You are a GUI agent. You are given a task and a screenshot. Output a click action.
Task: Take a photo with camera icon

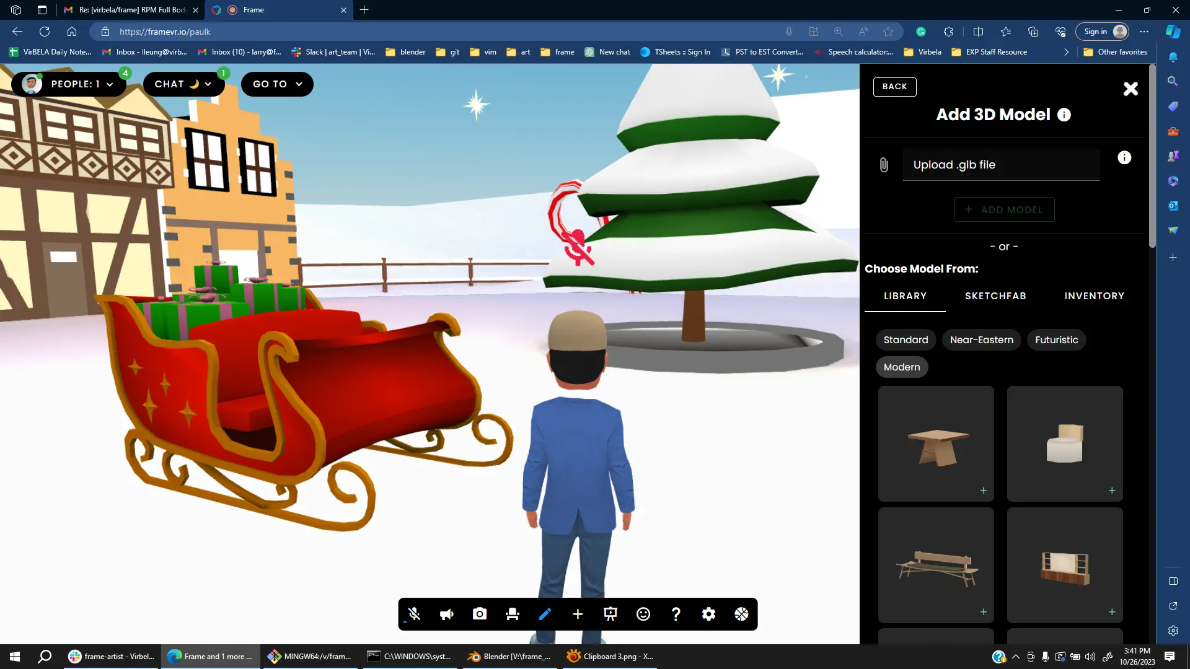479,614
